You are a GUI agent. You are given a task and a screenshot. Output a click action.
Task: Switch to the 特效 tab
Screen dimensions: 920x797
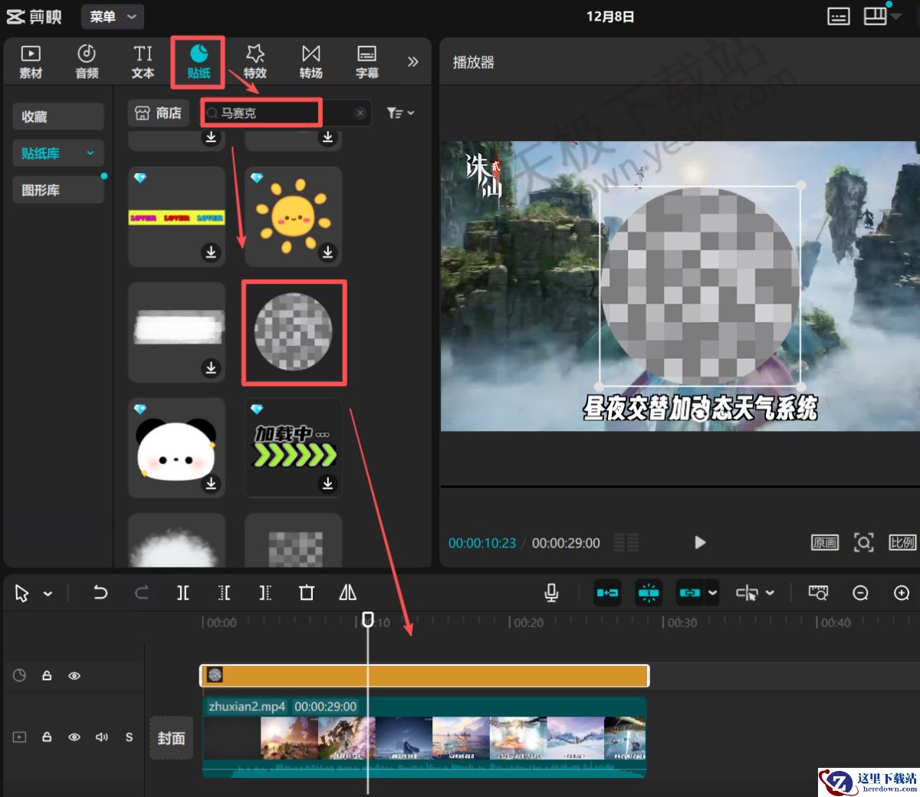pyautogui.click(x=255, y=61)
